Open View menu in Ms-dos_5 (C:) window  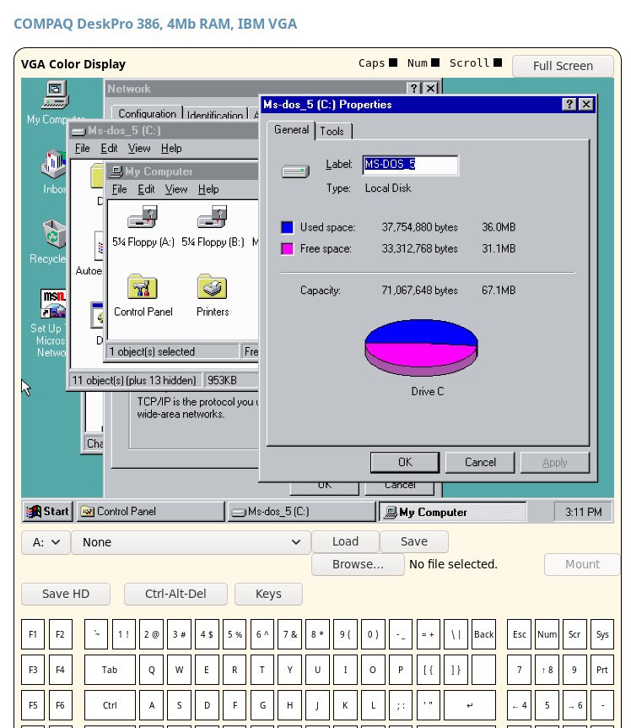[x=139, y=148]
